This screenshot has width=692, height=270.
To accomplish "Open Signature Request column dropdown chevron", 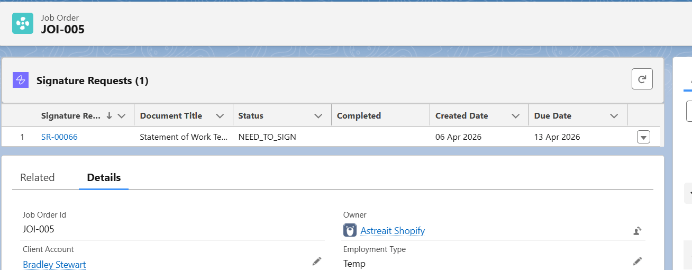I will 122,116.
